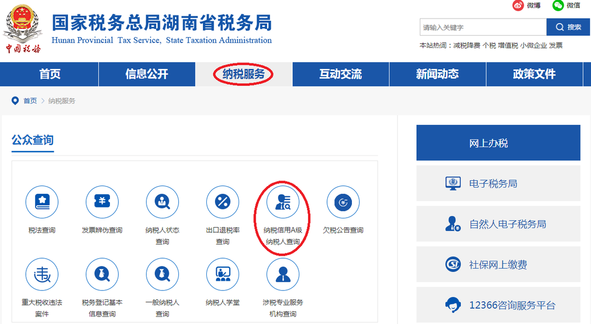The image size is (591, 324).
Task: Open the 发票辨伪查询 ticket icon
Action: point(102,202)
